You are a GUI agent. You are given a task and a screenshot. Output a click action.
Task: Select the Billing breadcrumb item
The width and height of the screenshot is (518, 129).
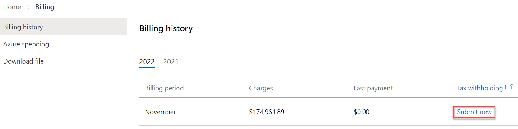click(45, 7)
